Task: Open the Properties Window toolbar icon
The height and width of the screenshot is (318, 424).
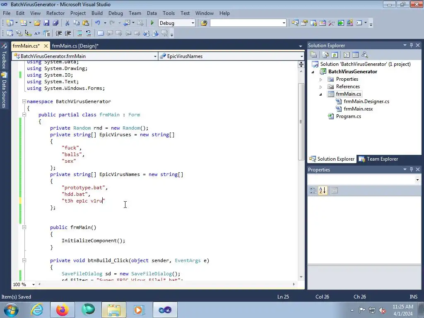Action: click(x=304, y=23)
